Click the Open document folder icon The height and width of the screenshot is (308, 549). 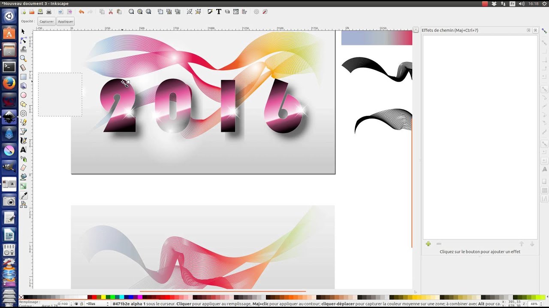click(32, 12)
